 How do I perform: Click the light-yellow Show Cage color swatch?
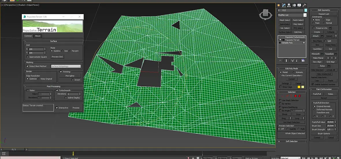click(303, 87)
